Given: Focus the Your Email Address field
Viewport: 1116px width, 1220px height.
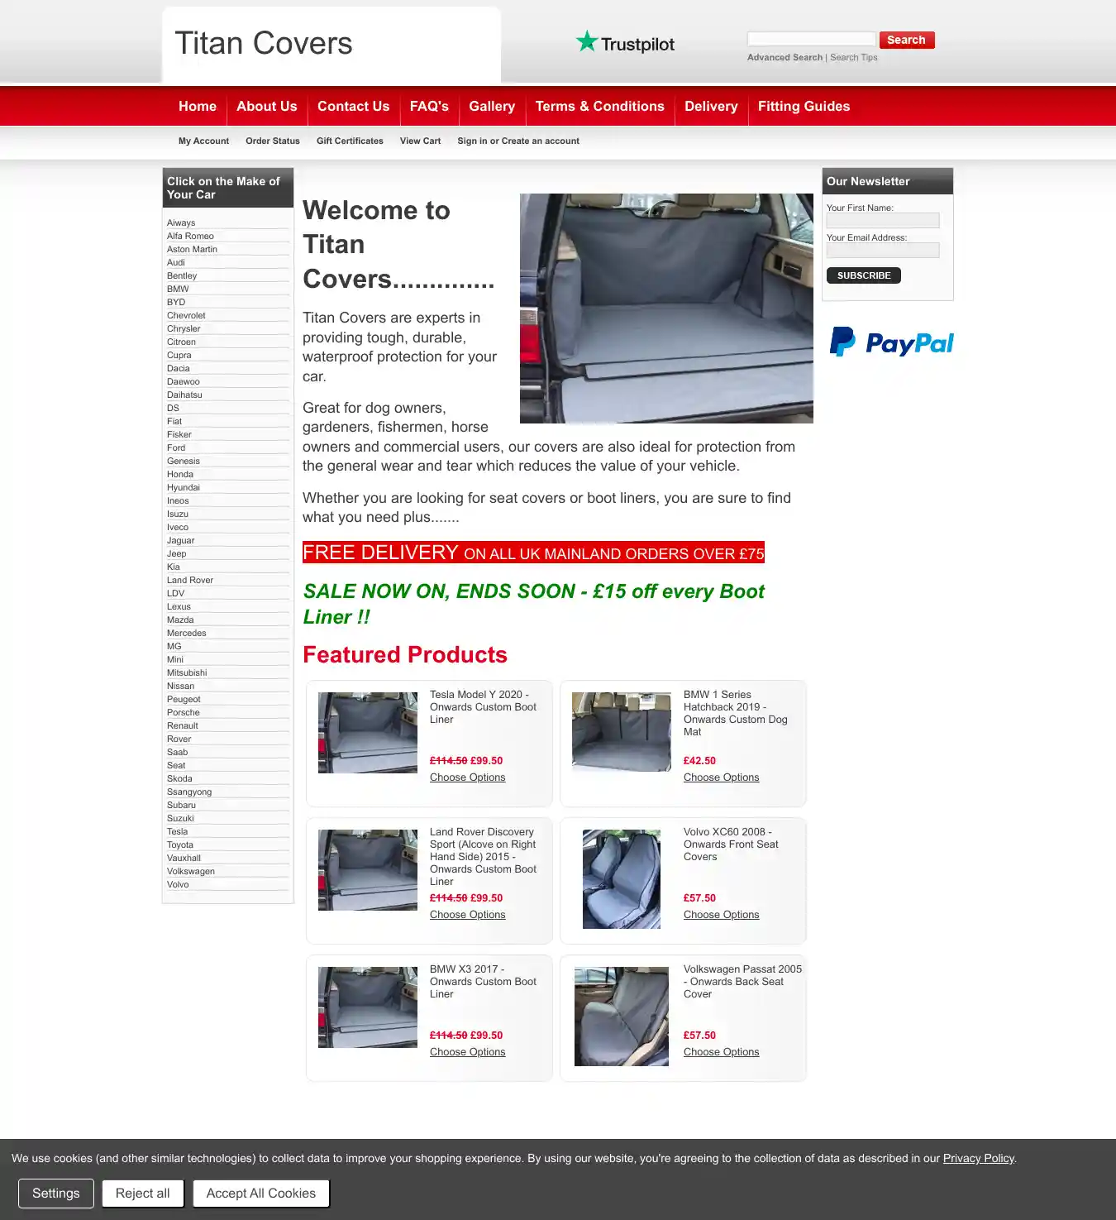Looking at the screenshot, I should pyautogui.click(x=883, y=251).
